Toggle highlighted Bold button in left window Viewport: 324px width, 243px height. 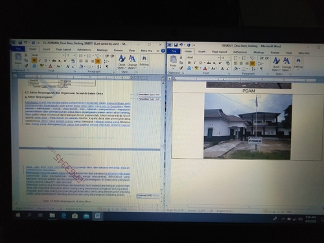(x=34, y=60)
